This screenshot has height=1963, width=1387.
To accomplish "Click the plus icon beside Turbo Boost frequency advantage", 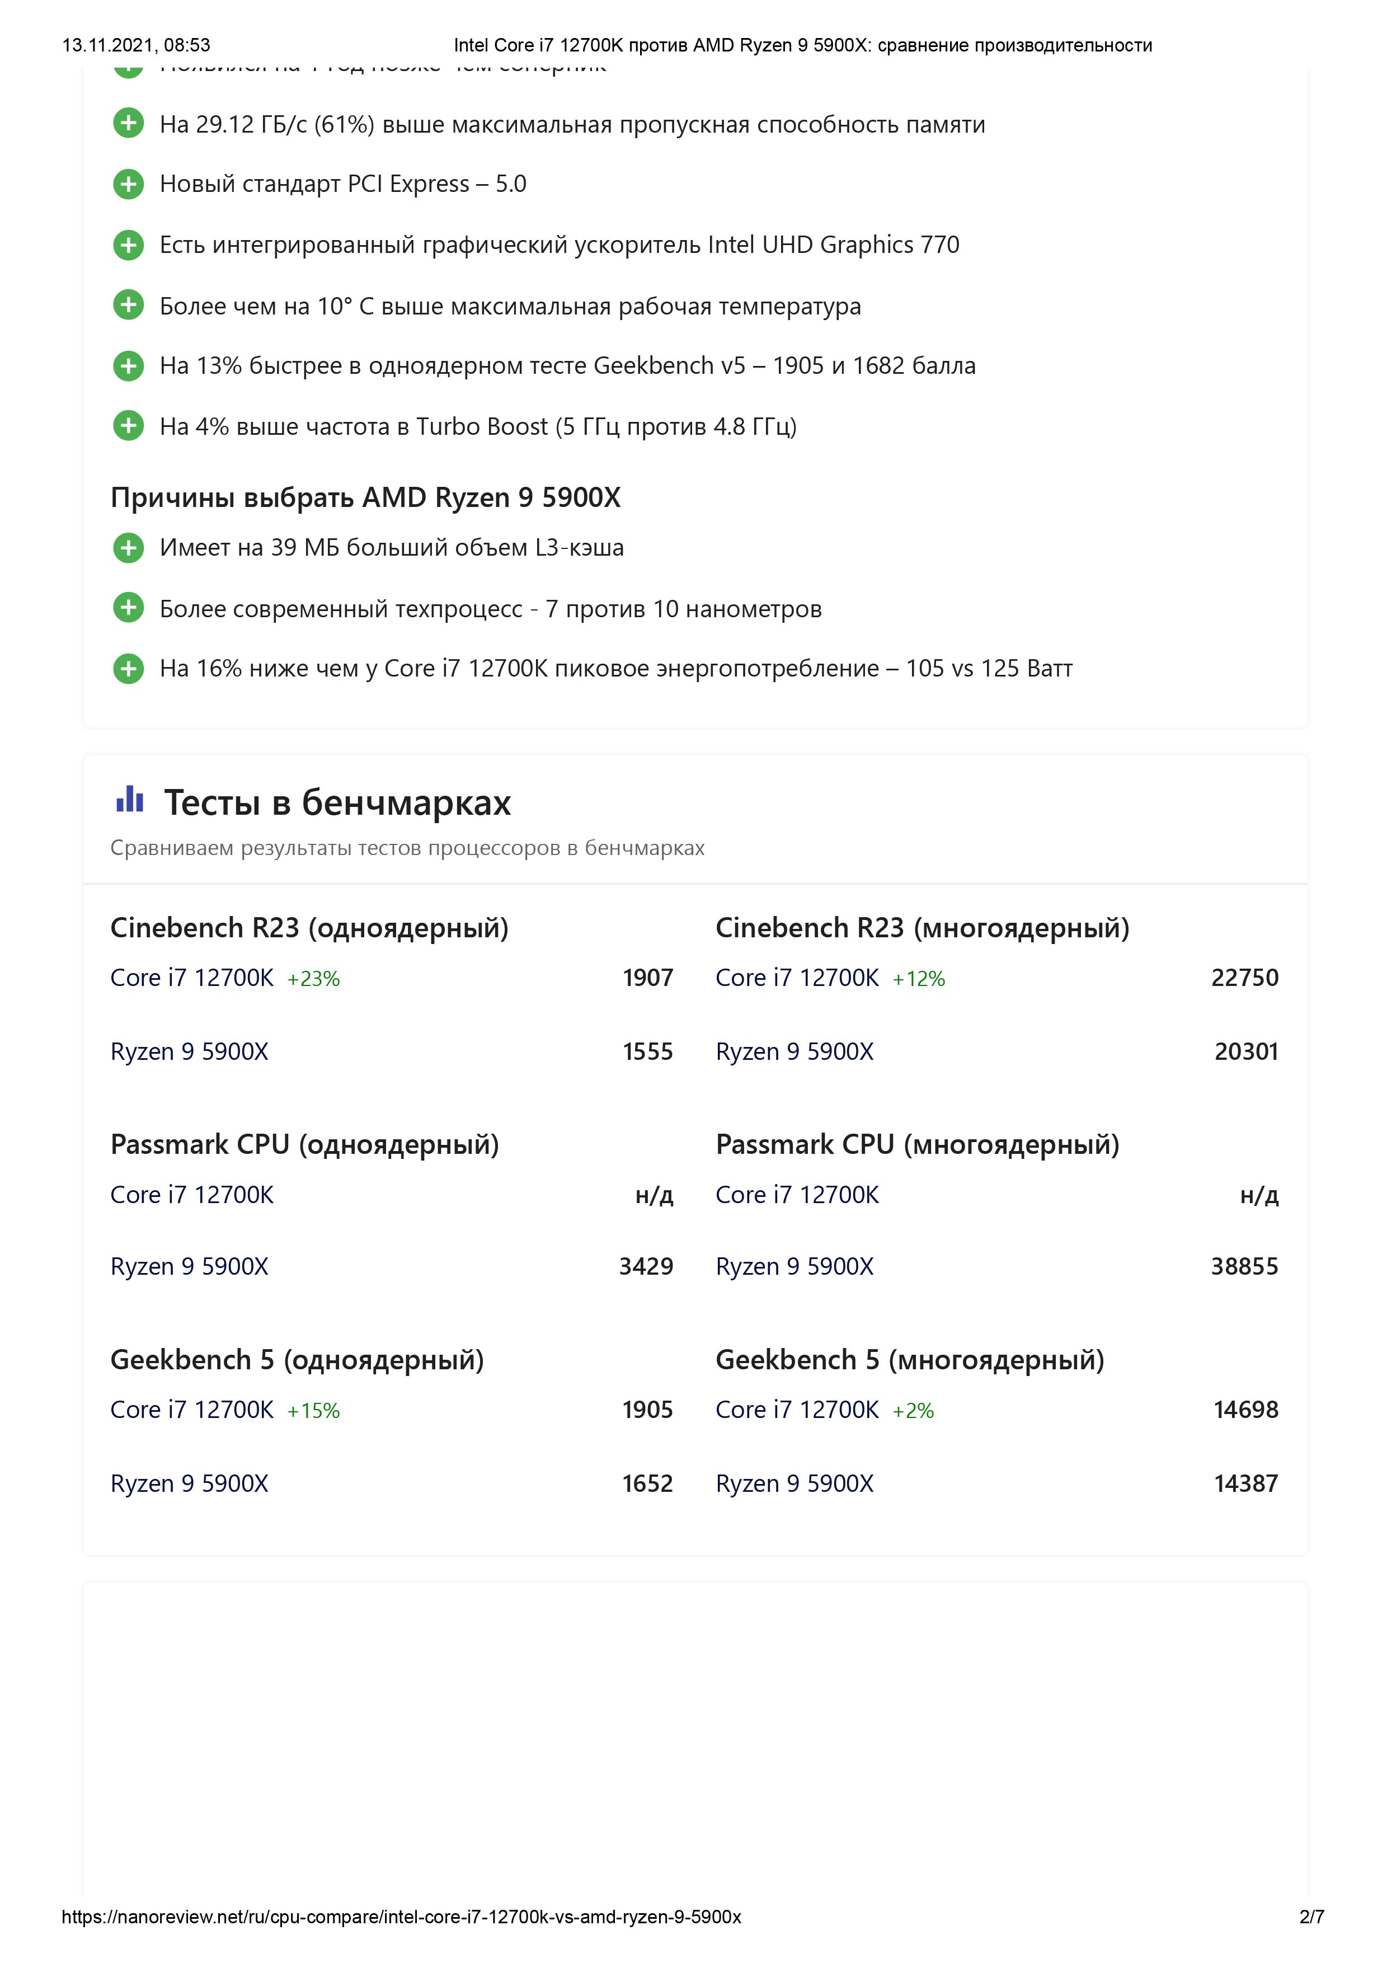I will 128,426.
